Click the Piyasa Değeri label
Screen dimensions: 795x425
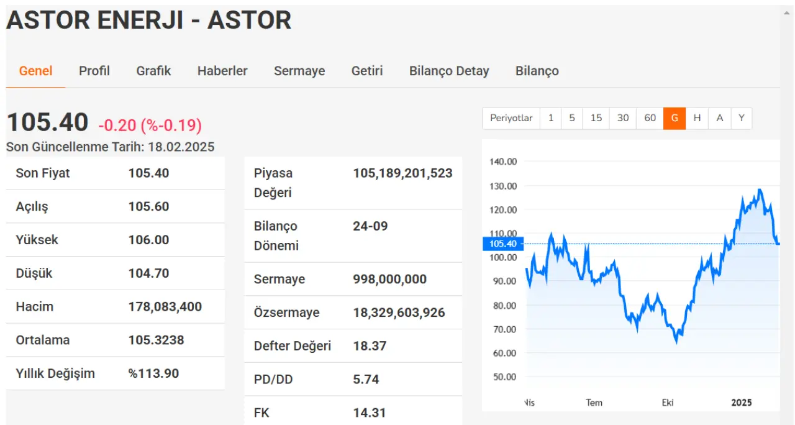(x=273, y=183)
